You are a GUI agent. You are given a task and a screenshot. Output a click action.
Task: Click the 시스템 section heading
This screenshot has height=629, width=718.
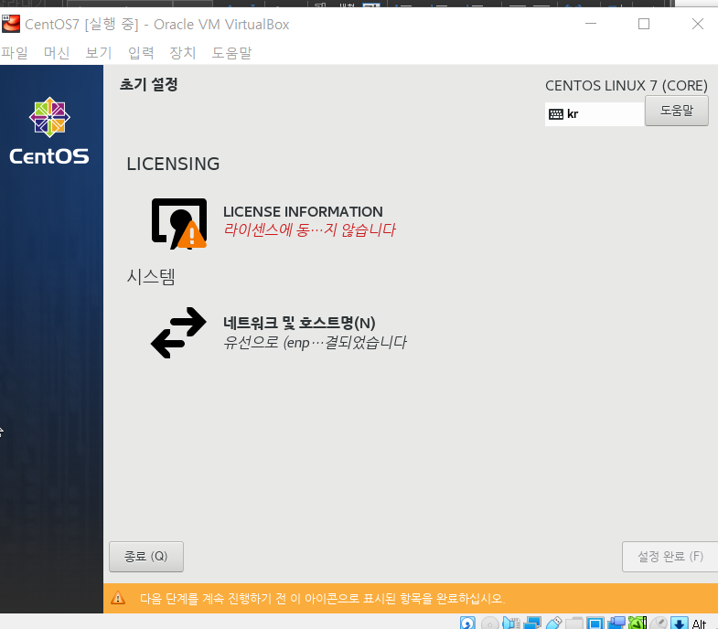[151, 276]
